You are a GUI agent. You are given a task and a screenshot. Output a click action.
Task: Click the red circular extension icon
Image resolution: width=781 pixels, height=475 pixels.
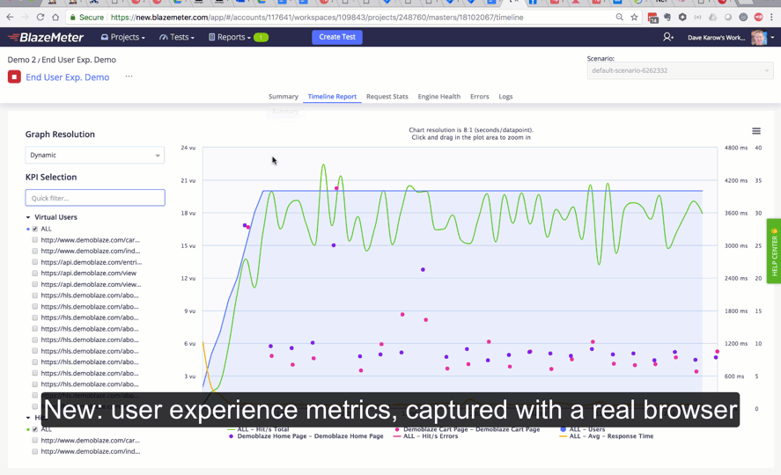click(x=758, y=17)
